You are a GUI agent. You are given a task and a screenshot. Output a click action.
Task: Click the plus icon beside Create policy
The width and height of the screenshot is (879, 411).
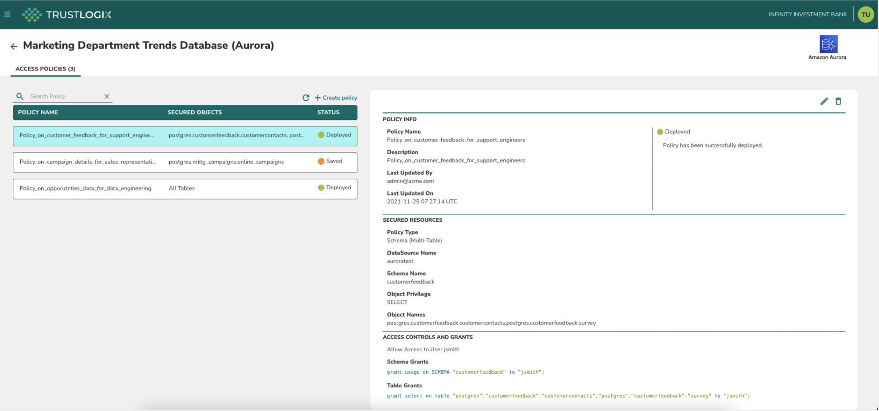point(318,97)
